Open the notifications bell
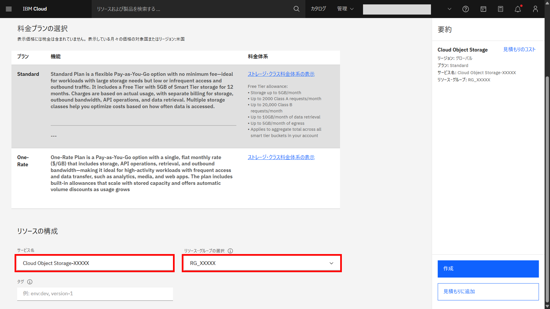 [518, 9]
